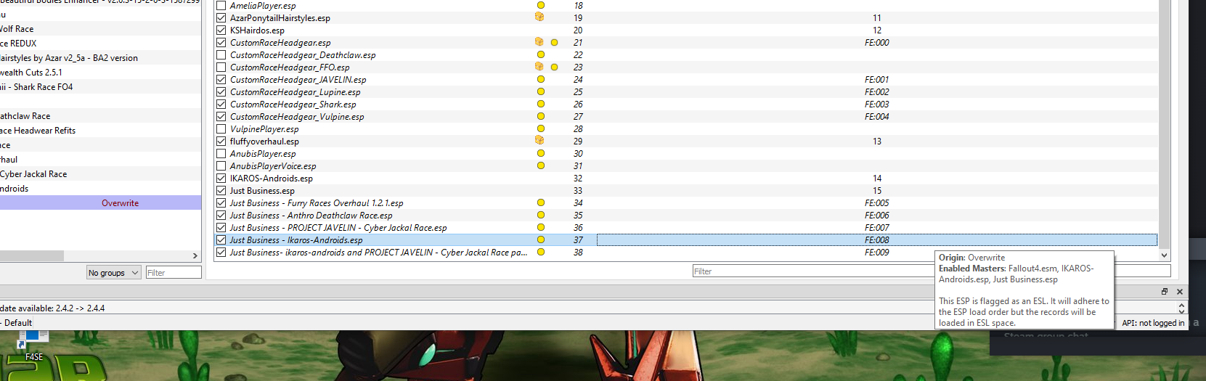Click yellow flag icon for CustomRaceHeadgear_Lupine.esp
The width and height of the screenshot is (1206, 381).
coord(541,91)
